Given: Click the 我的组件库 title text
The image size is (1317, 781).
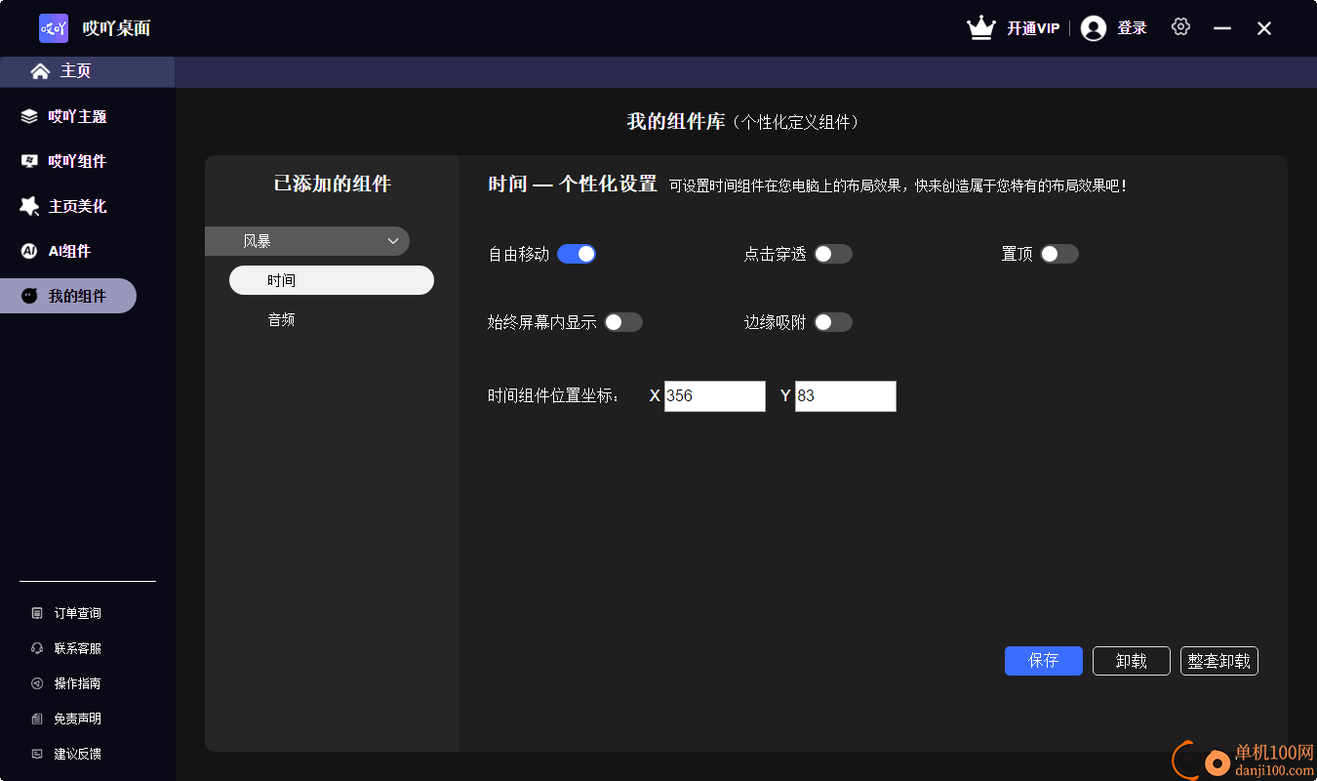Looking at the screenshot, I should tap(676, 122).
